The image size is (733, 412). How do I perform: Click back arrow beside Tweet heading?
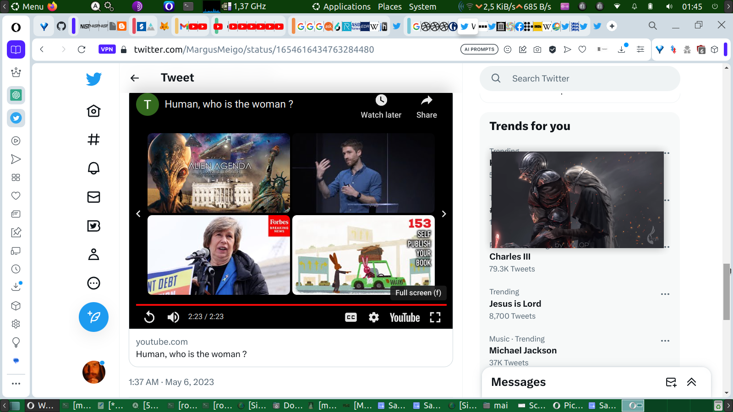point(135,78)
